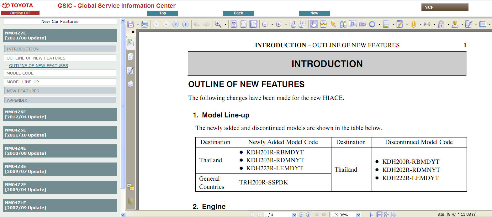Expand the APPENDIX section
This screenshot has width=492, height=217.
point(60,100)
